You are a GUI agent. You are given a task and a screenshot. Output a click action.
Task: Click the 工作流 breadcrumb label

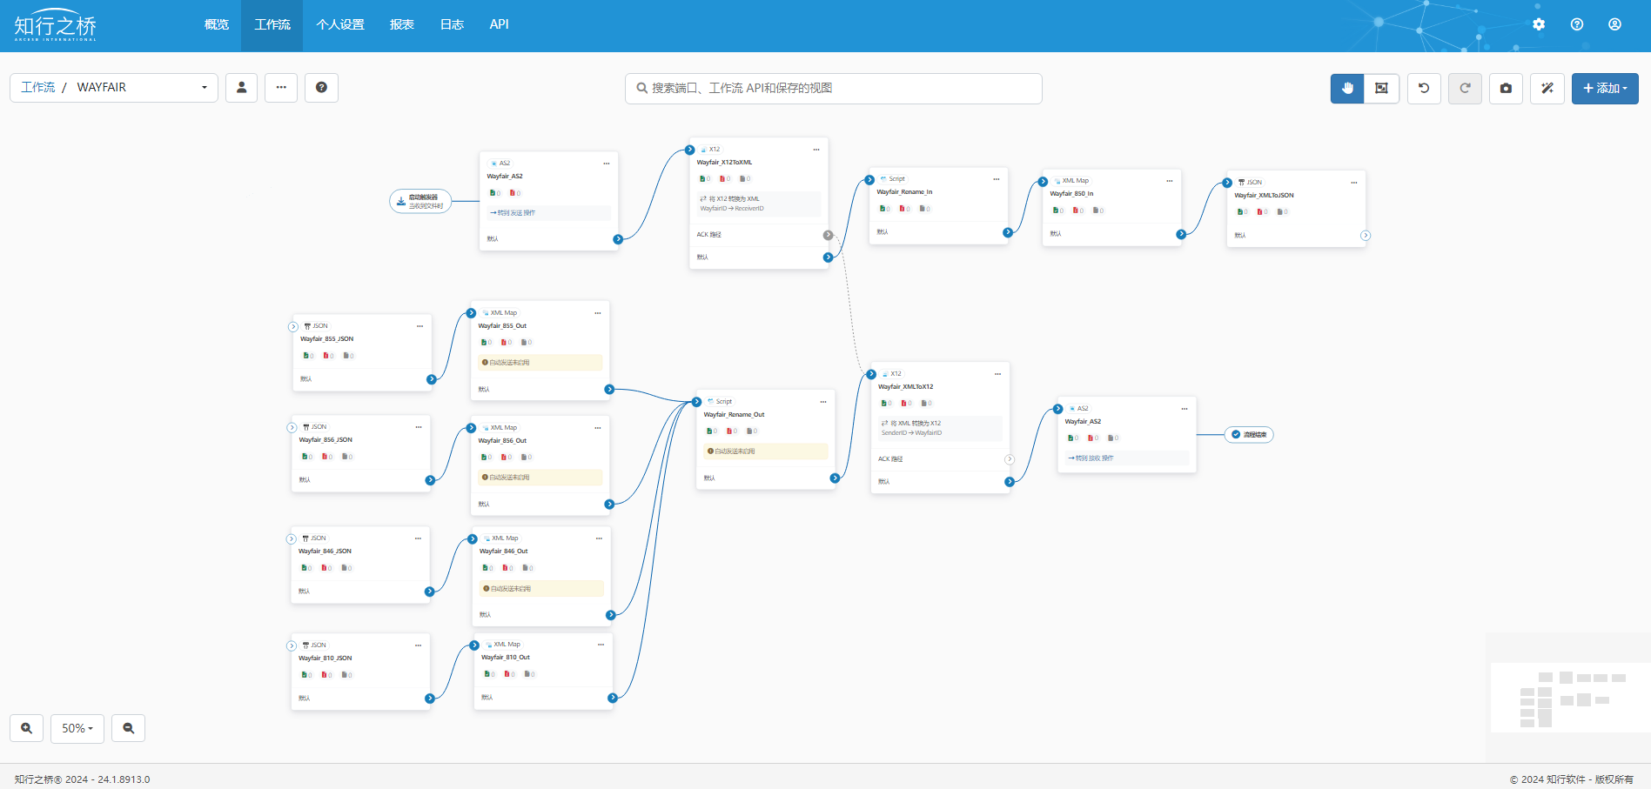click(x=37, y=88)
